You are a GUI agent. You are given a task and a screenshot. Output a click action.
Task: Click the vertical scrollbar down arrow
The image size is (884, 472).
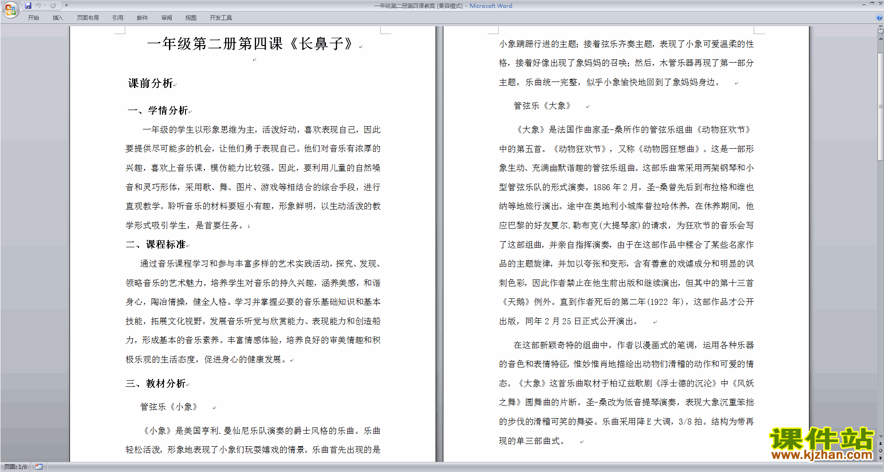point(881,437)
